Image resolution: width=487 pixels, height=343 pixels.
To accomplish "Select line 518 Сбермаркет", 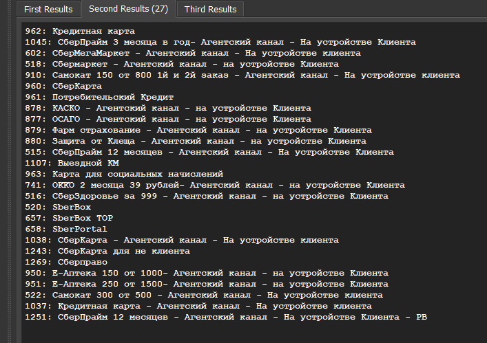I will coord(182,64).
